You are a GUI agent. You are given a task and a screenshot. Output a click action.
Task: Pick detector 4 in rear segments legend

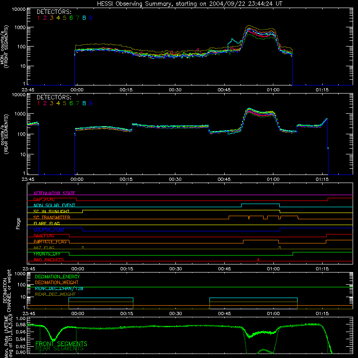(58, 103)
